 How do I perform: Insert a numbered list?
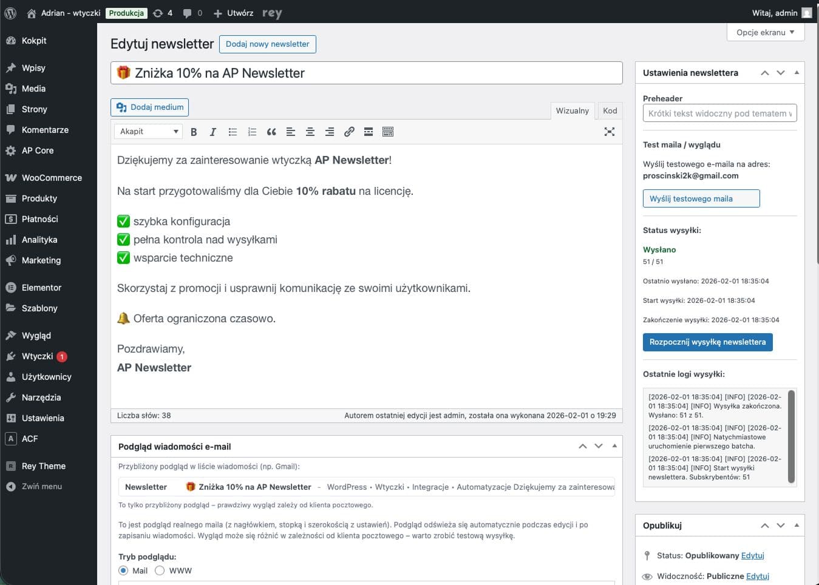pos(252,132)
